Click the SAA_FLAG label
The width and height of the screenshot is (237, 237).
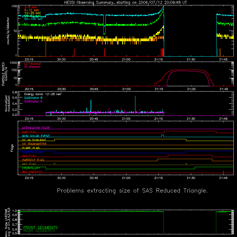(29, 156)
